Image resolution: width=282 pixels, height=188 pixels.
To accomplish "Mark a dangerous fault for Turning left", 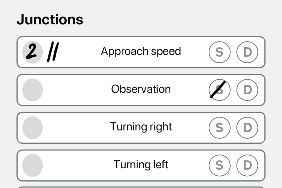I will tap(247, 165).
